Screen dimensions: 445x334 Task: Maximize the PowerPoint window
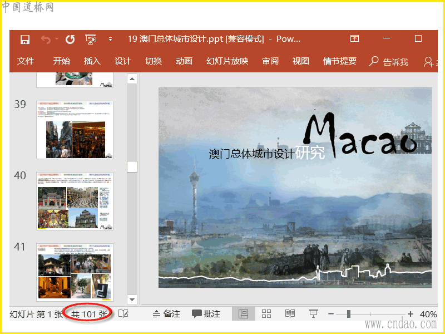418,38
